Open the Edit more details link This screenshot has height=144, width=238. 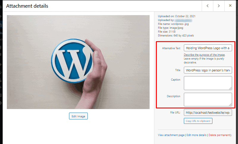click(x=196, y=135)
